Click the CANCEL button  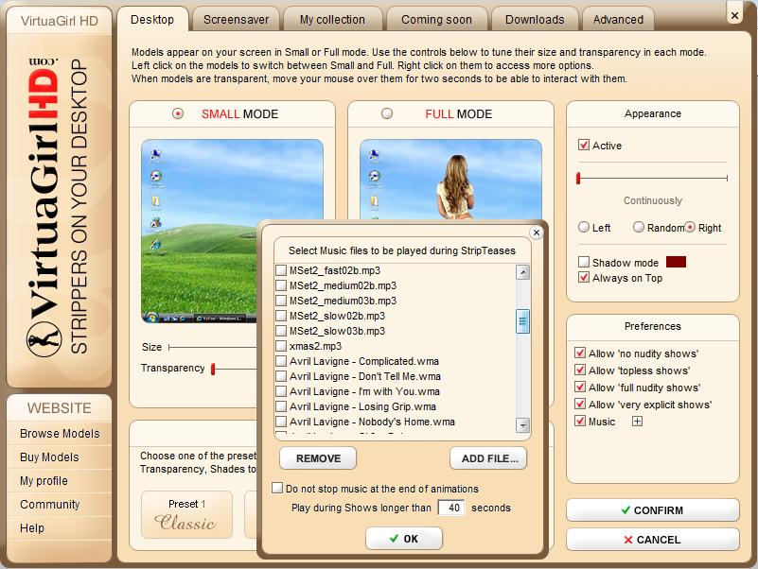click(x=653, y=540)
